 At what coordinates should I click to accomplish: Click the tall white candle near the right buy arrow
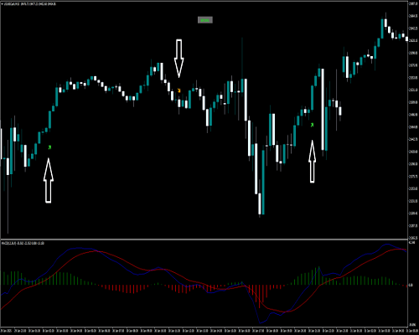[x=323, y=110]
